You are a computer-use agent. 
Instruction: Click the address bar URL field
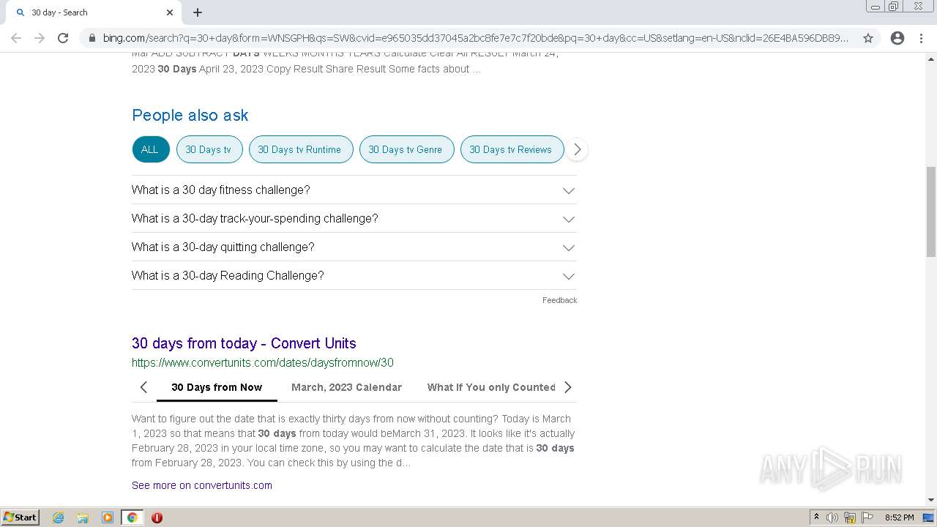[476, 38]
